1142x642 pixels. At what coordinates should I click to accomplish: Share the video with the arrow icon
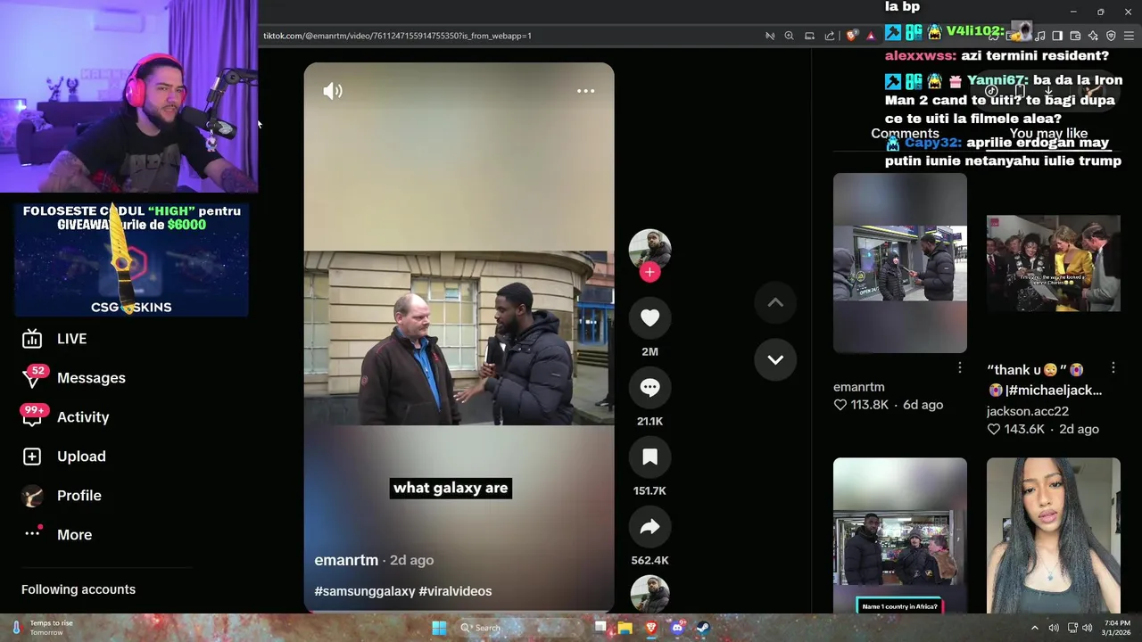click(x=650, y=527)
